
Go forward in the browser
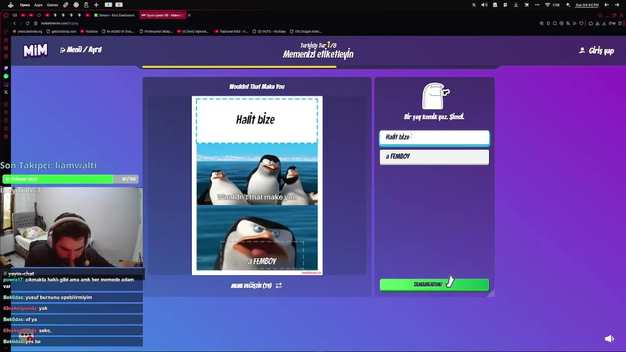point(21,23)
